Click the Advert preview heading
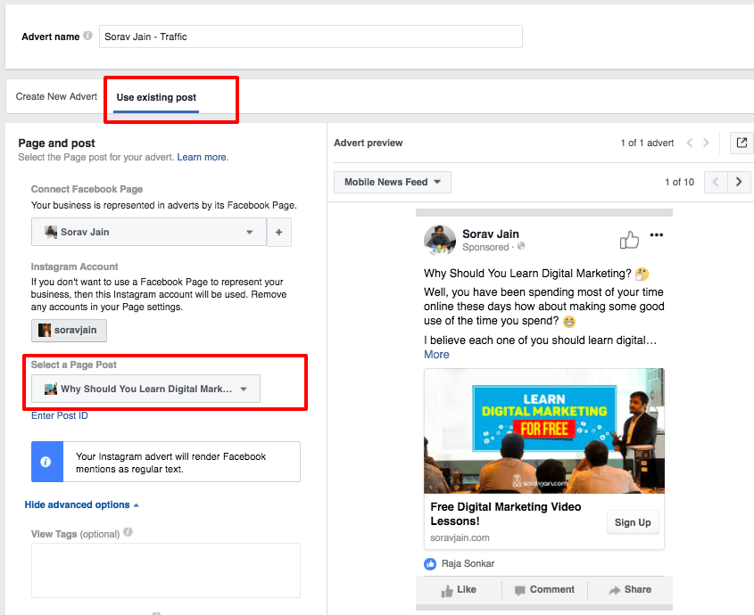754x615 pixels. (x=369, y=143)
